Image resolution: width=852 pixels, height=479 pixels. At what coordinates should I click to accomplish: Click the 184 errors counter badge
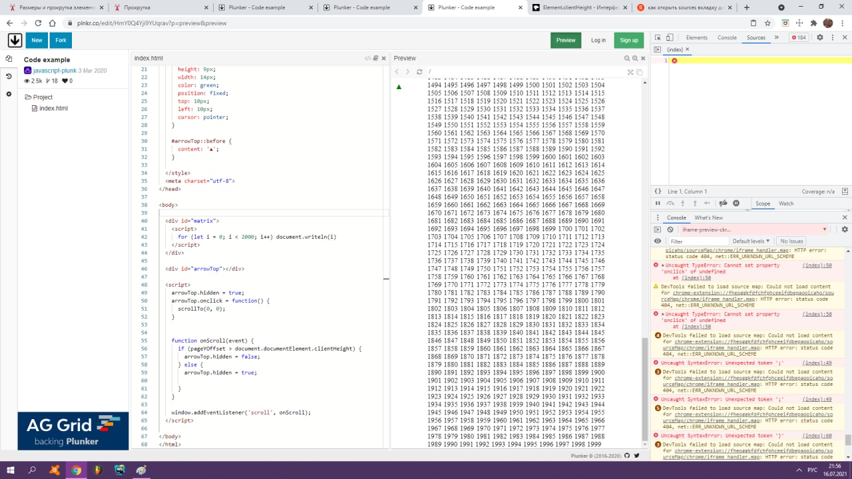coord(799,38)
